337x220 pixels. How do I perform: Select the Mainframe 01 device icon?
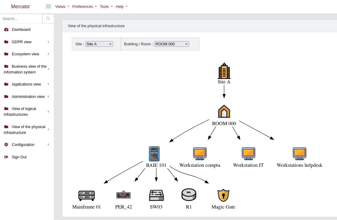point(86,195)
